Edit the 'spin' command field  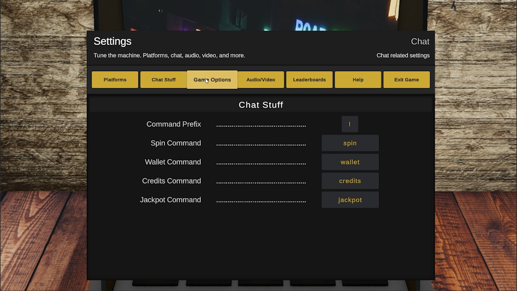click(350, 143)
